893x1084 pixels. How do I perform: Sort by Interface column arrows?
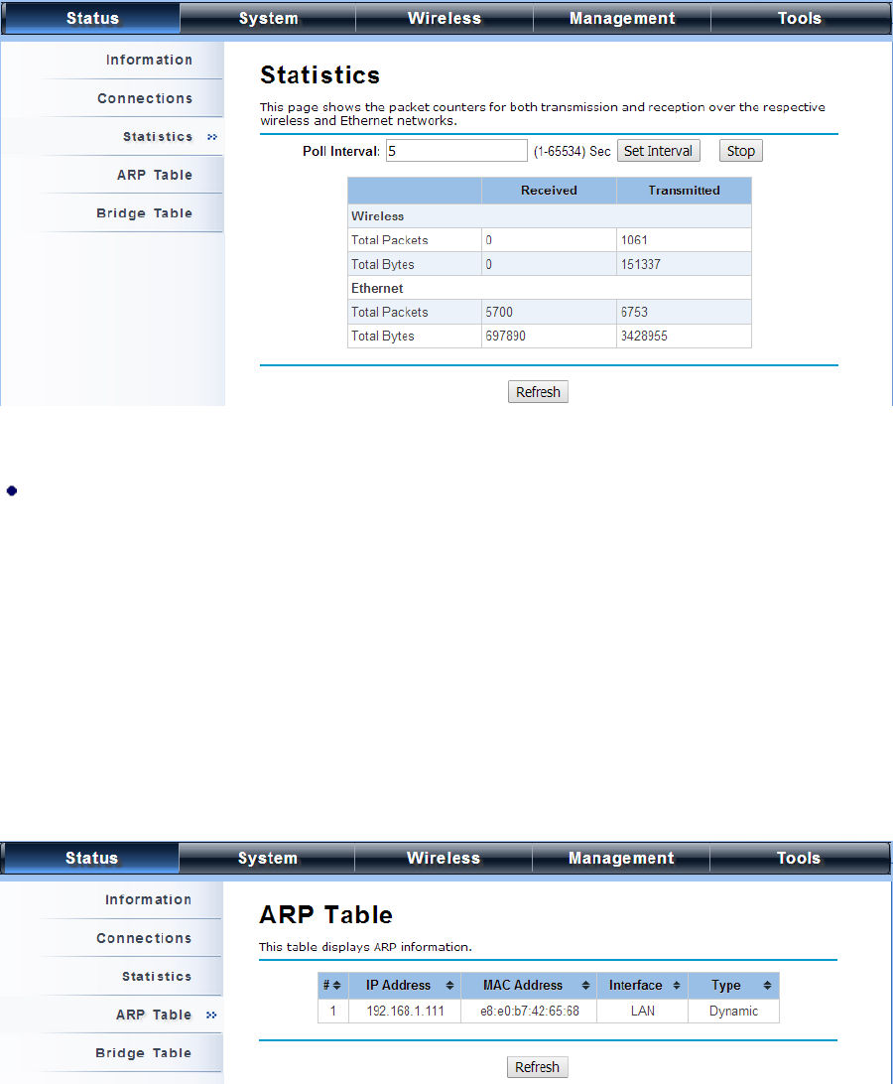(x=677, y=985)
